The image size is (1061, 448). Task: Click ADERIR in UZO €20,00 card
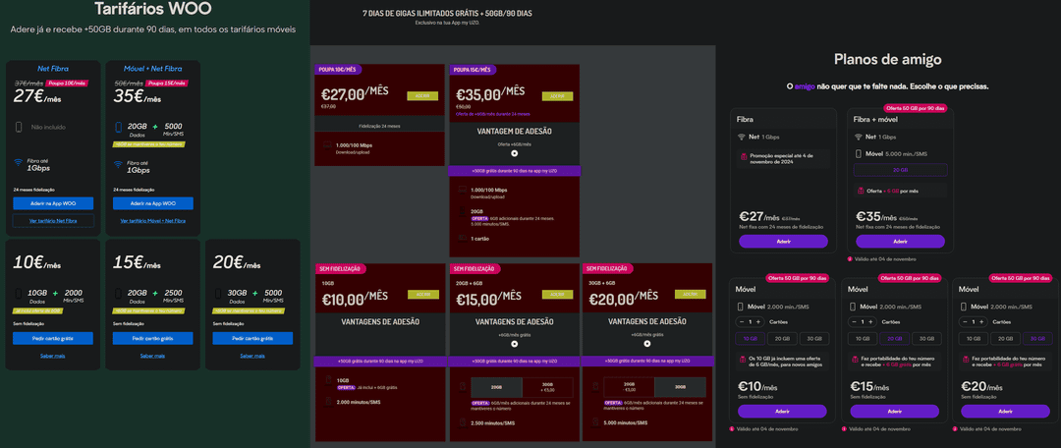[x=689, y=295]
